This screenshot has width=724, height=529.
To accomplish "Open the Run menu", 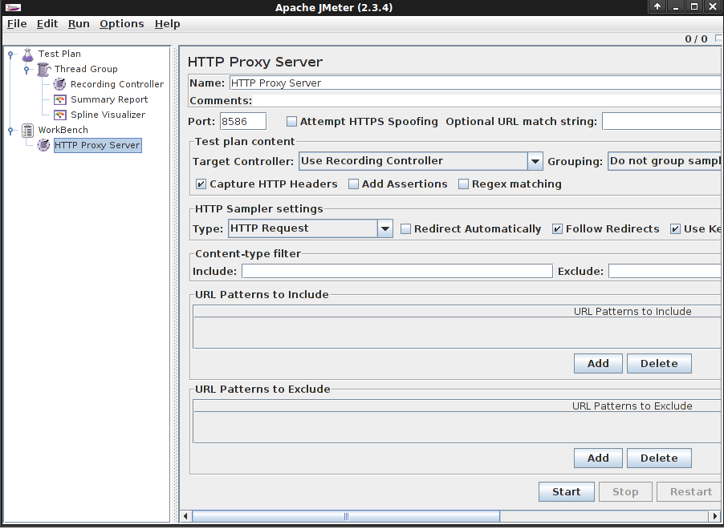I will pyautogui.click(x=79, y=24).
